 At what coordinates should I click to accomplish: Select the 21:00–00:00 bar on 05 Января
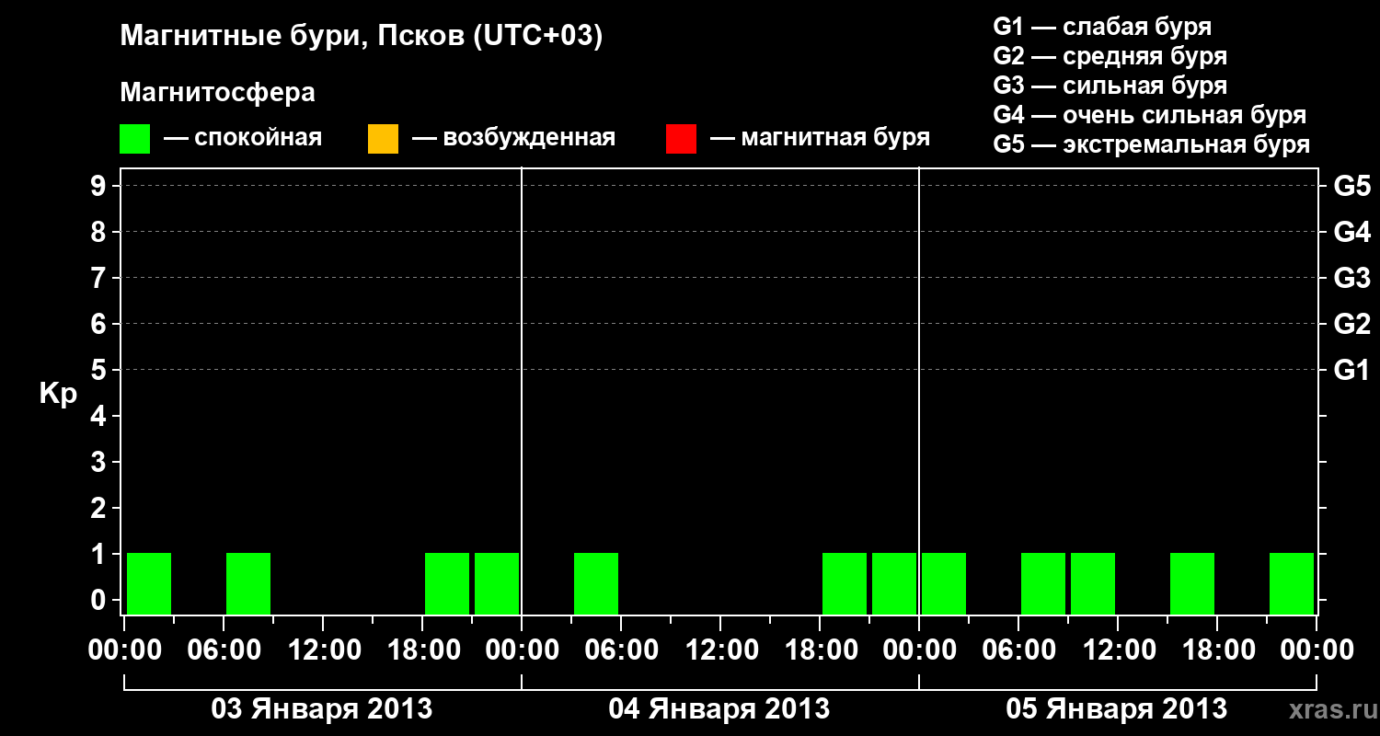[x=1292, y=583]
